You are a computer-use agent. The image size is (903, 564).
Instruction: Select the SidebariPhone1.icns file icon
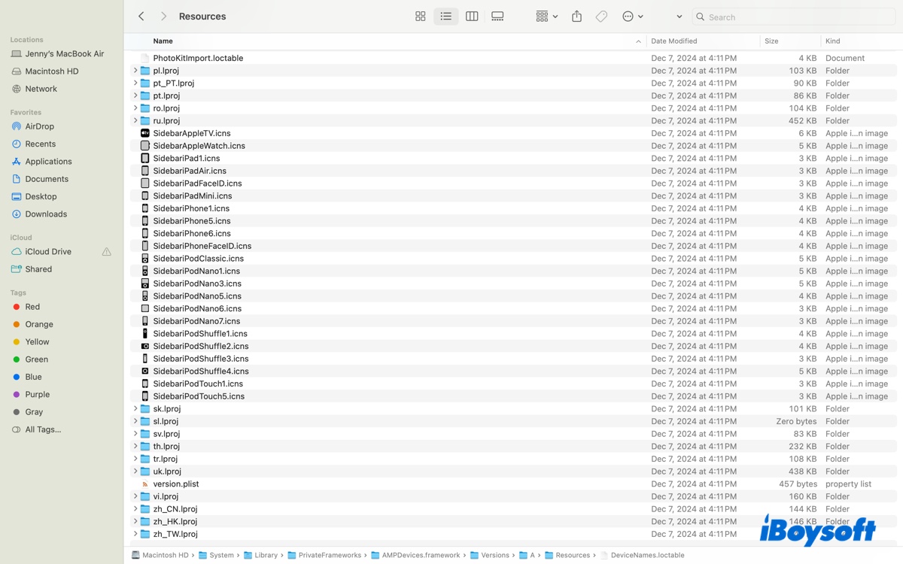pos(145,208)
